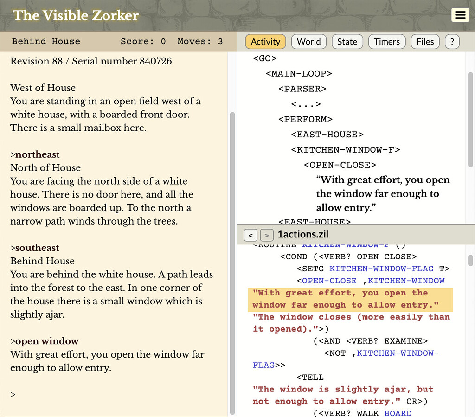Click the 1actions.zil filename label
Screen dimensions: 475x417
pos(302,234)
